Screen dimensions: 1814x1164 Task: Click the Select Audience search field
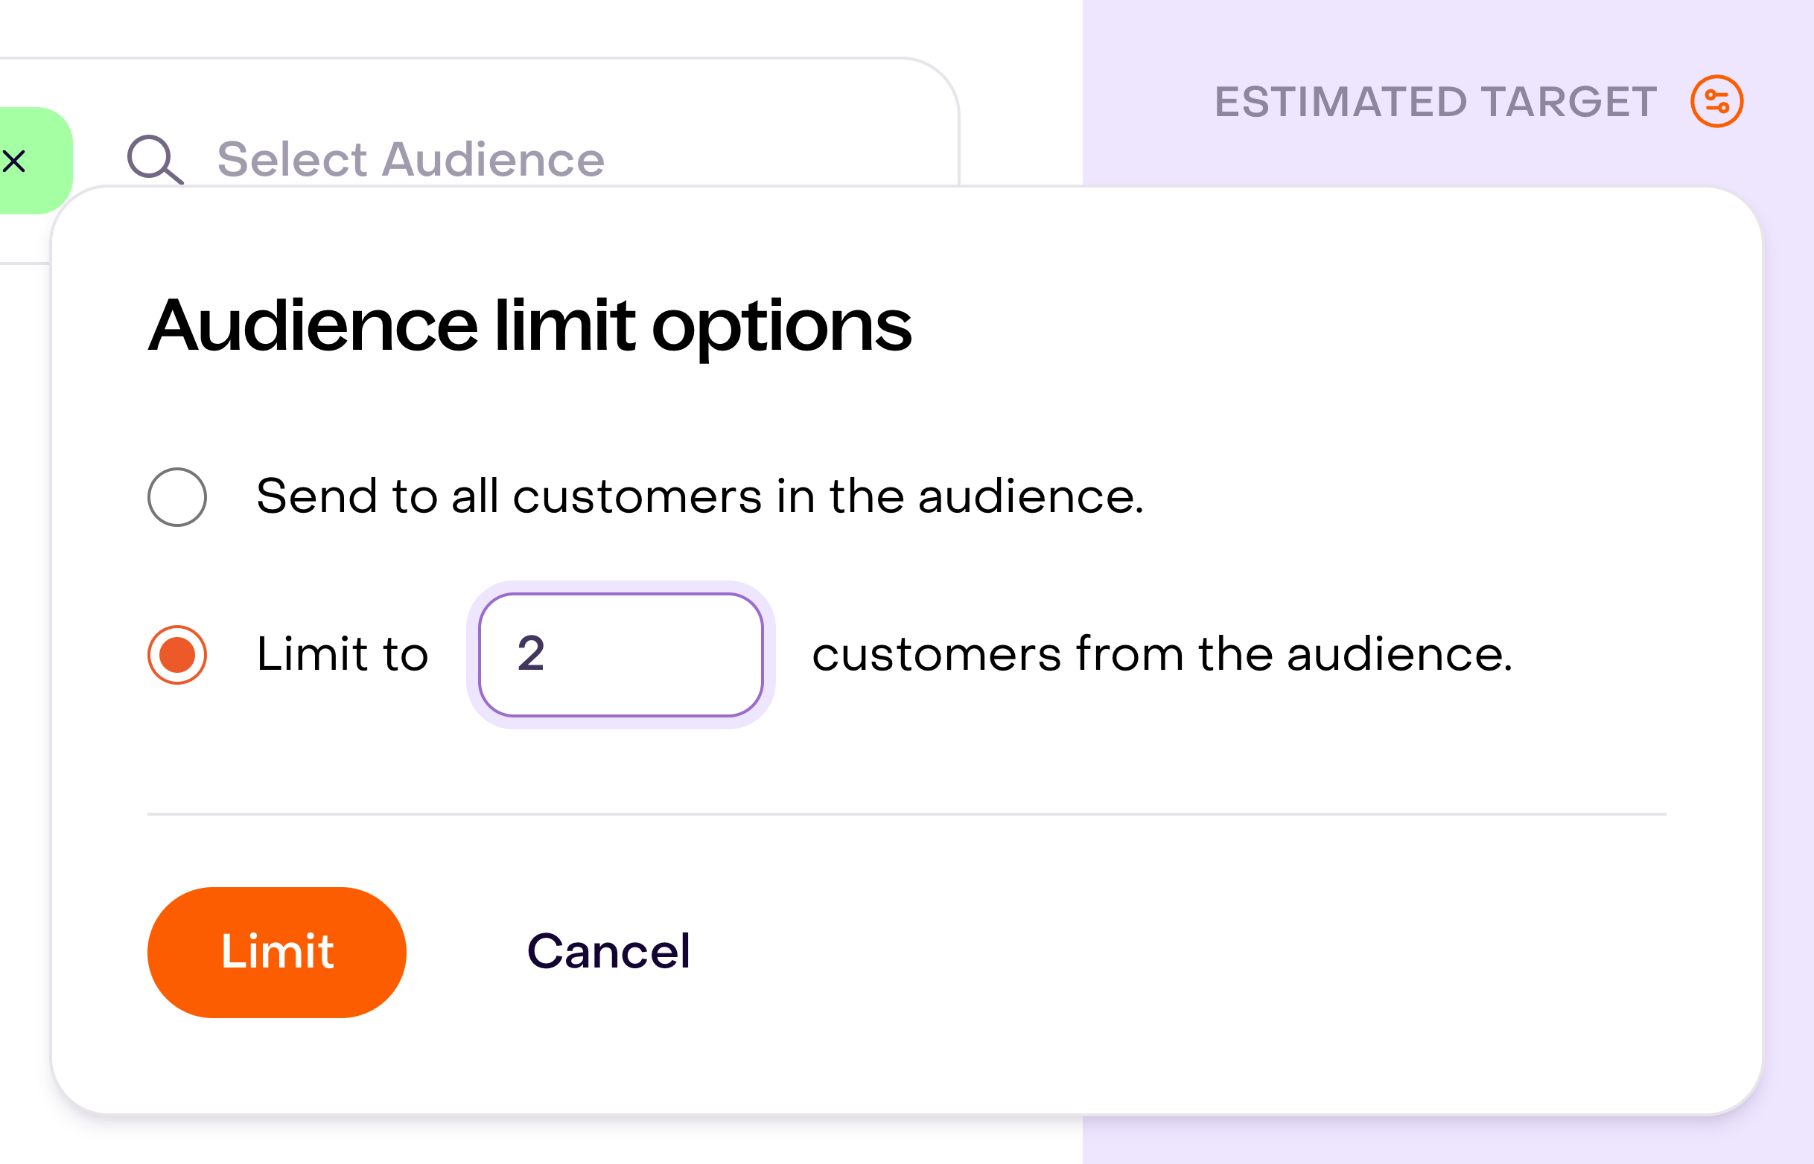[410, 159]
